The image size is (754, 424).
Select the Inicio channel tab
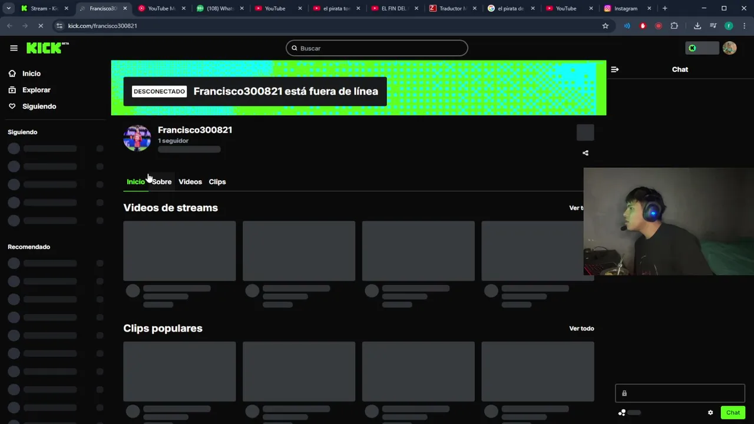pos(135,182)
